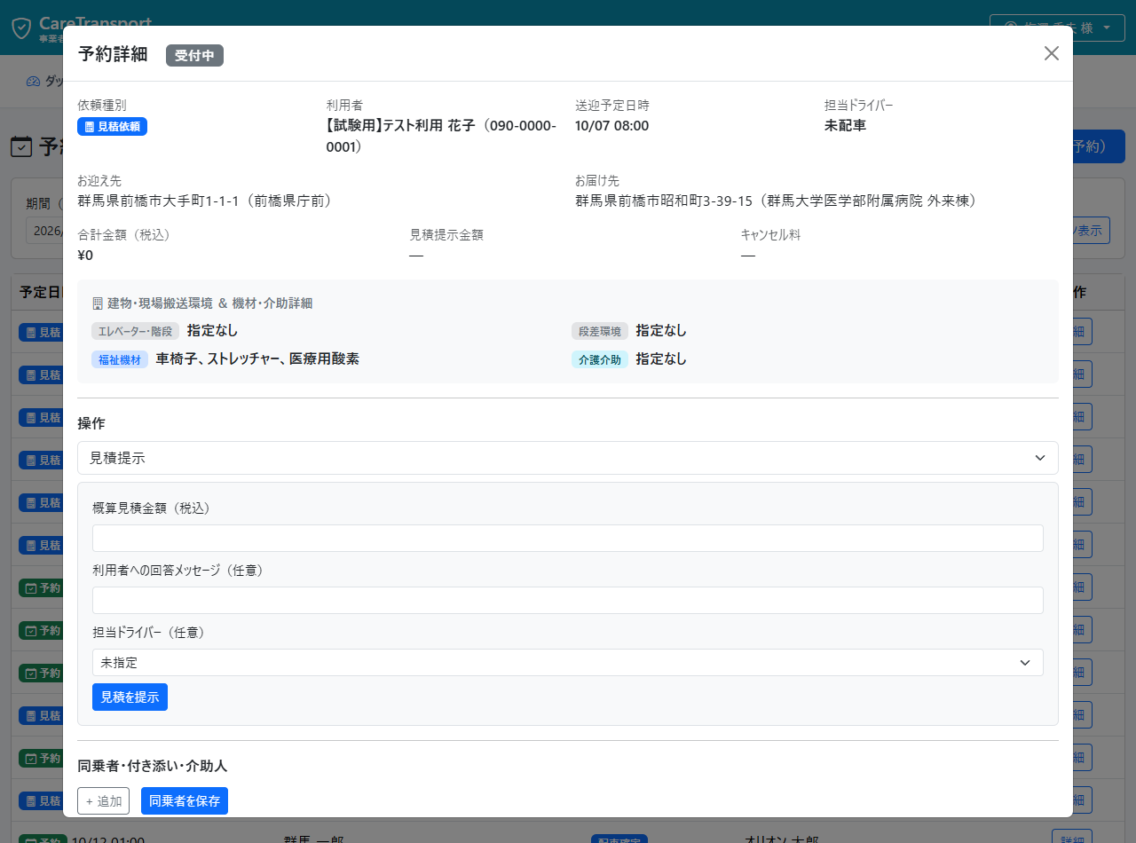The image size is (1136, 843).
Task: Click the 福祉機材 tag
Action: (x=120, y=359)
